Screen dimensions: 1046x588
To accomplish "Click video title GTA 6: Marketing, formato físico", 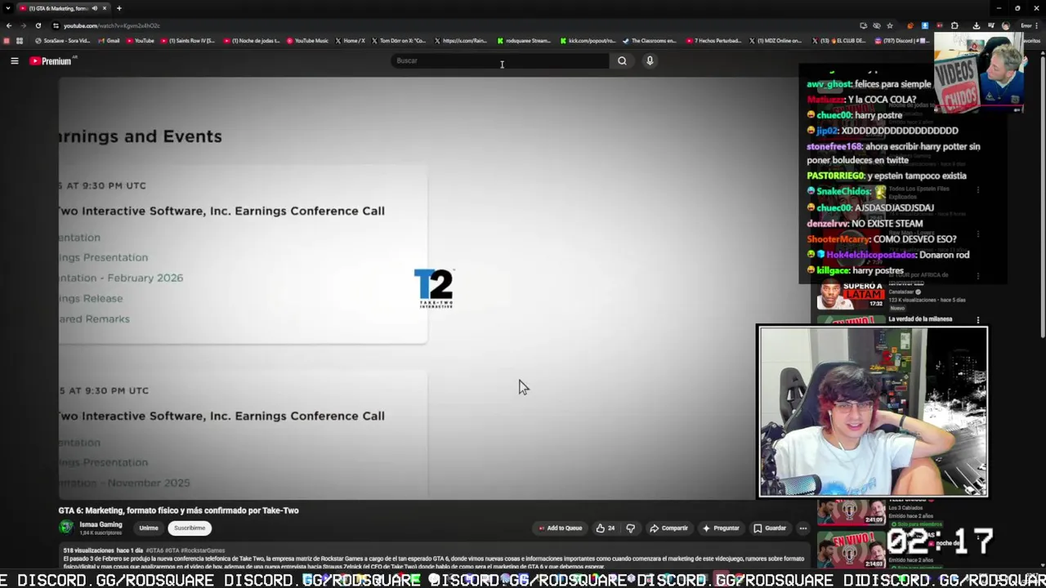I will click(178, 510).
